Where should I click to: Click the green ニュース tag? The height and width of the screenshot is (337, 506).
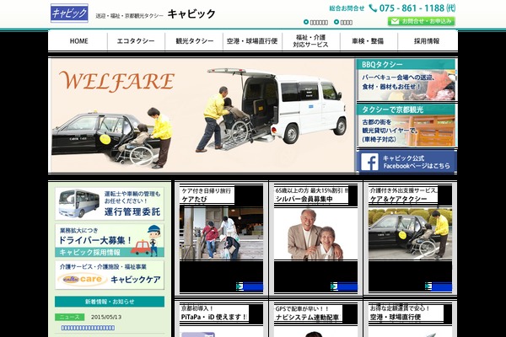pos(70,317)
